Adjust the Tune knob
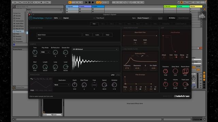Image resolution: width=218 pixels, height=122 pixels. [35, 52]
